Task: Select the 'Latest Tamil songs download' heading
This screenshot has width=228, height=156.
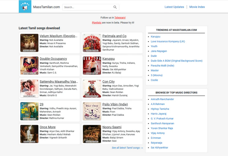Action: (39, 28)
